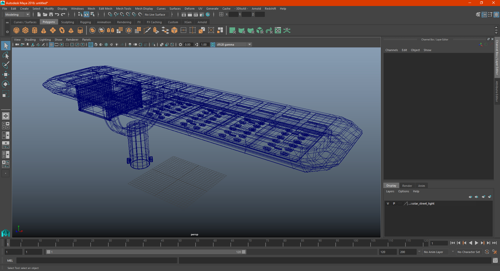
Task: Create a polygon cone from the shelf
Action: (x=44, y=30)
